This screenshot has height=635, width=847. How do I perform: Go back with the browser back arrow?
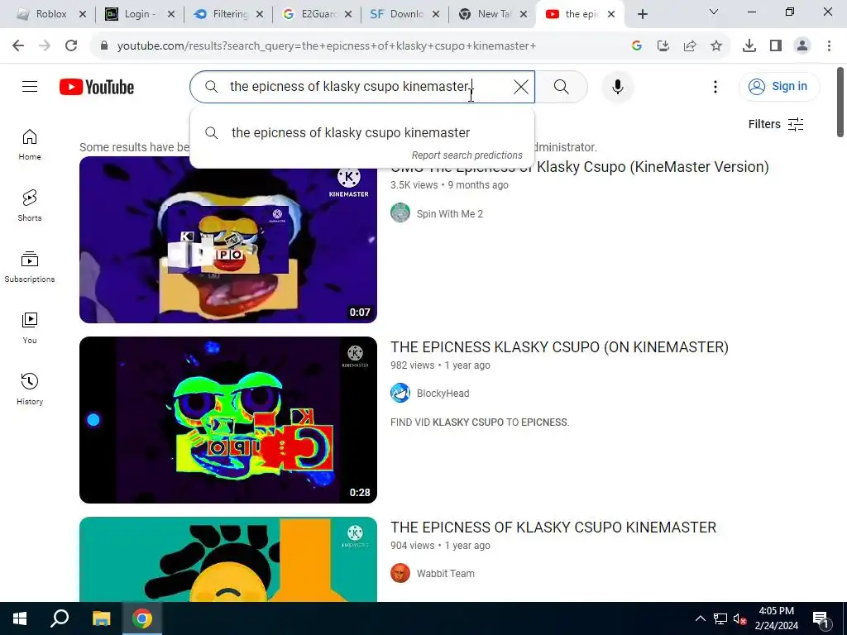(18, 46)
